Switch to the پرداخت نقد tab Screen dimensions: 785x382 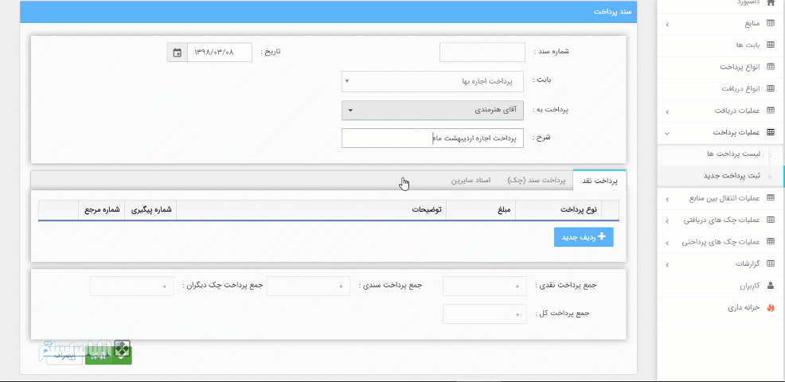[599, 180]
